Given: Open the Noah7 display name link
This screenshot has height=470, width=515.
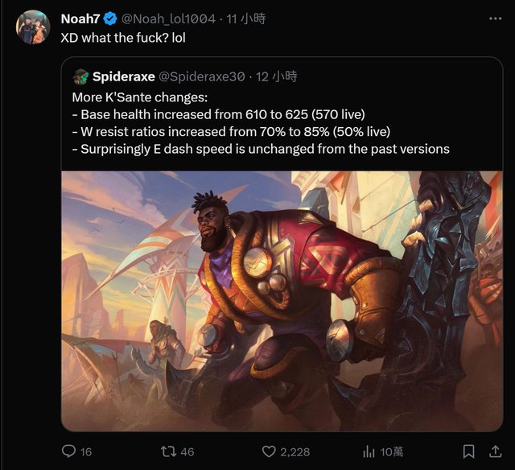Looking at the screenshot, I should (x=81, y=19).
